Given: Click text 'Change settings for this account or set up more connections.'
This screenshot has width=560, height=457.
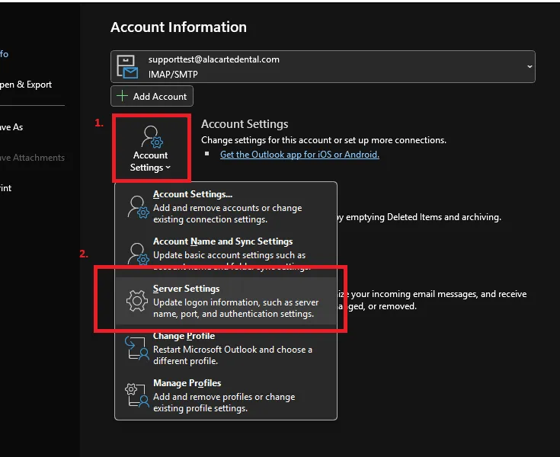Looking at the screenshot, I should click(324, 140).
